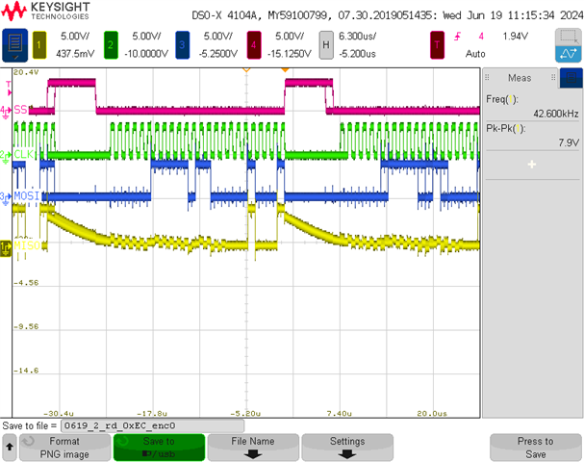
Task: Click the Pk-Pk(1) measurement entry
Action: (x=532, y=136)
